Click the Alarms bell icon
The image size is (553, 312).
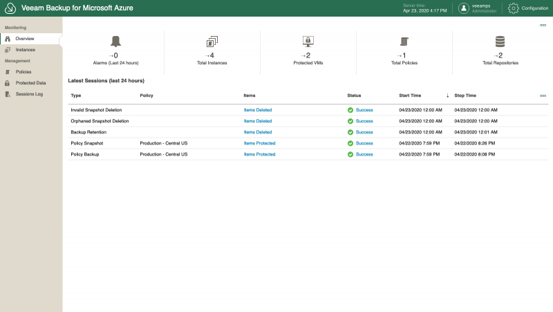(x=115, y=42)
